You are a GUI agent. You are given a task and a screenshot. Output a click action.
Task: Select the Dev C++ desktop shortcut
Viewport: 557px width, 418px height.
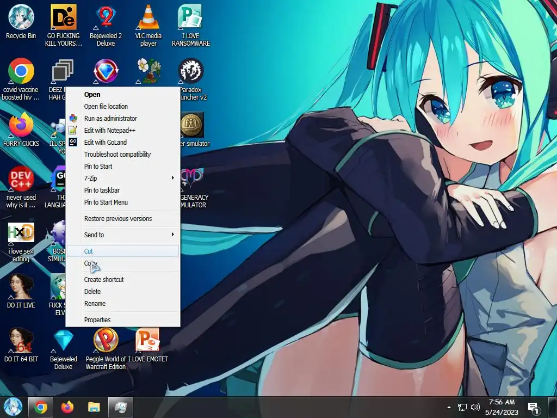tap(21, 187)
